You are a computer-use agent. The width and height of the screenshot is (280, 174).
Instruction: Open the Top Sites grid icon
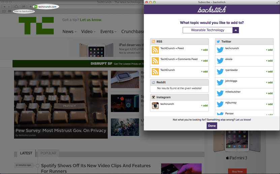[x=10, y=11]
